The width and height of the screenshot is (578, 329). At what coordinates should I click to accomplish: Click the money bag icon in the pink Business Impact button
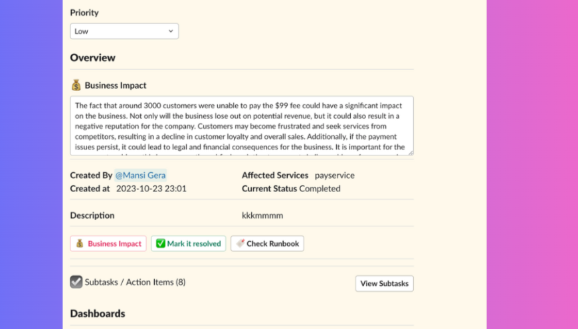point(79,244)
